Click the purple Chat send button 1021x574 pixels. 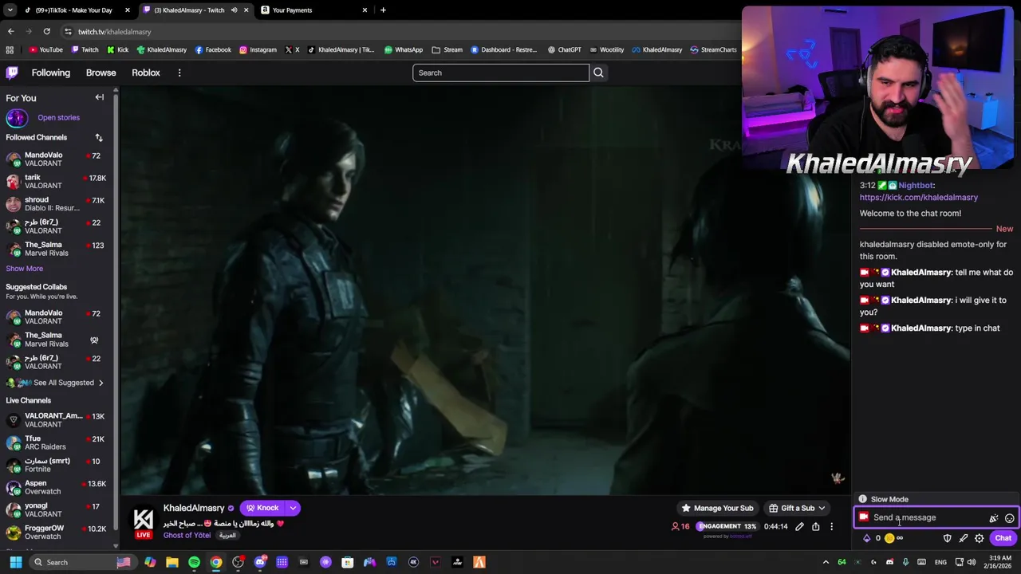(x=1003, y=538)
